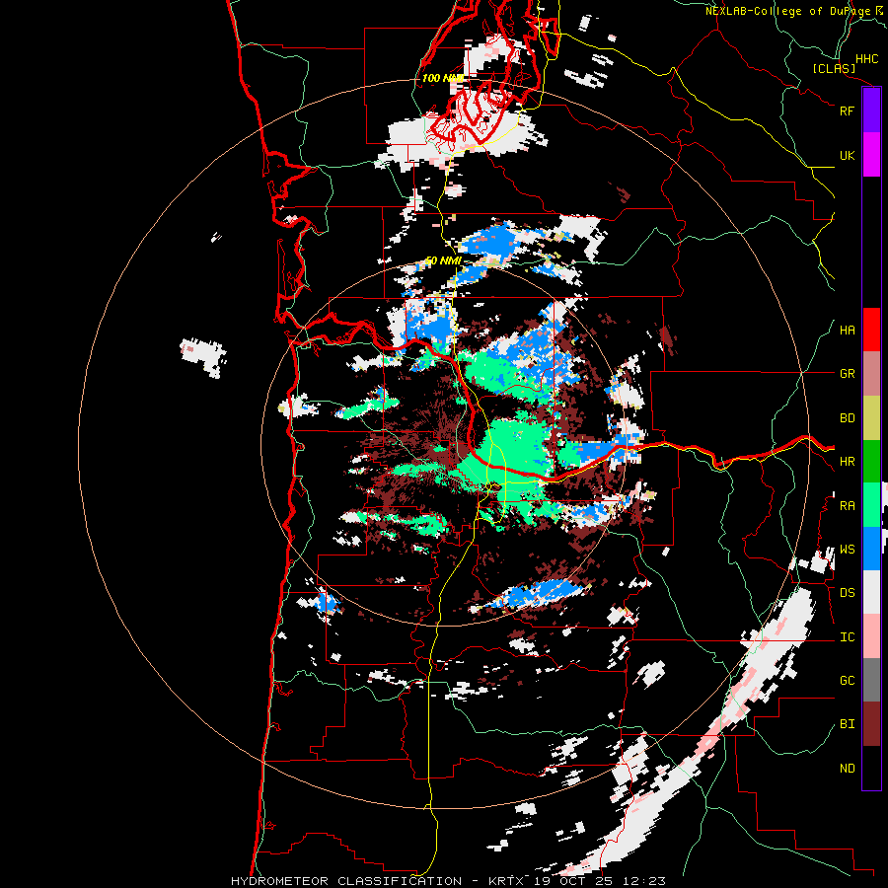Select the 'WS' legend label text

pos(847,550)
